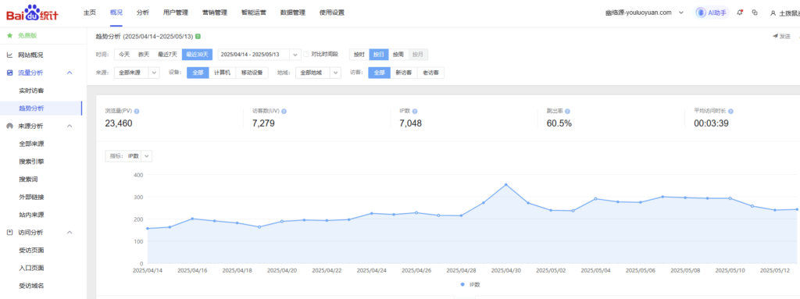Filter visitors by 老访客
Viewport: 800px width, 299px height.
click(x=430, y=73)
